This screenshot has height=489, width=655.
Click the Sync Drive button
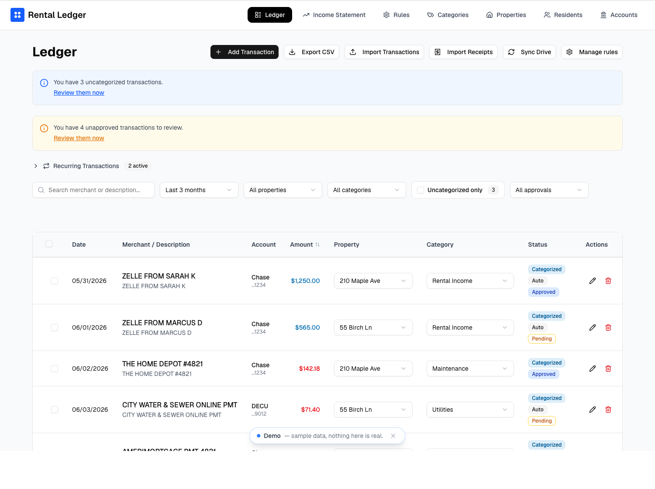point(529,52)
